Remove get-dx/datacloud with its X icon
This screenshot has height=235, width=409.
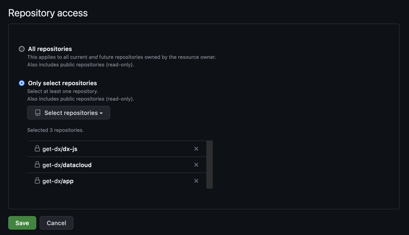click(196, 165)
